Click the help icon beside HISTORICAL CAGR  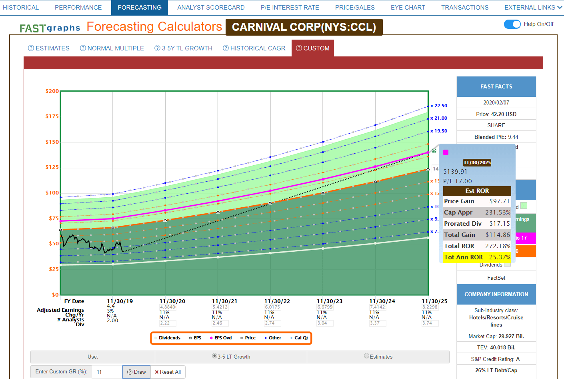point(226,48)
